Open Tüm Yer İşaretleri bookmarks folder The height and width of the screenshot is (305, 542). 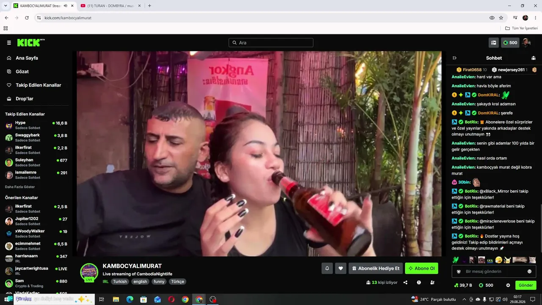pyautogui.click(x=522, y=28)
